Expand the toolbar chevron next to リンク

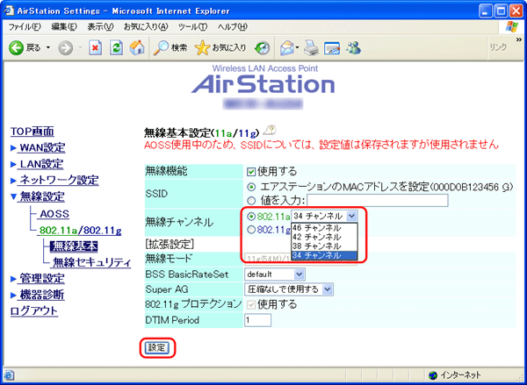click(x=518, y=40)
